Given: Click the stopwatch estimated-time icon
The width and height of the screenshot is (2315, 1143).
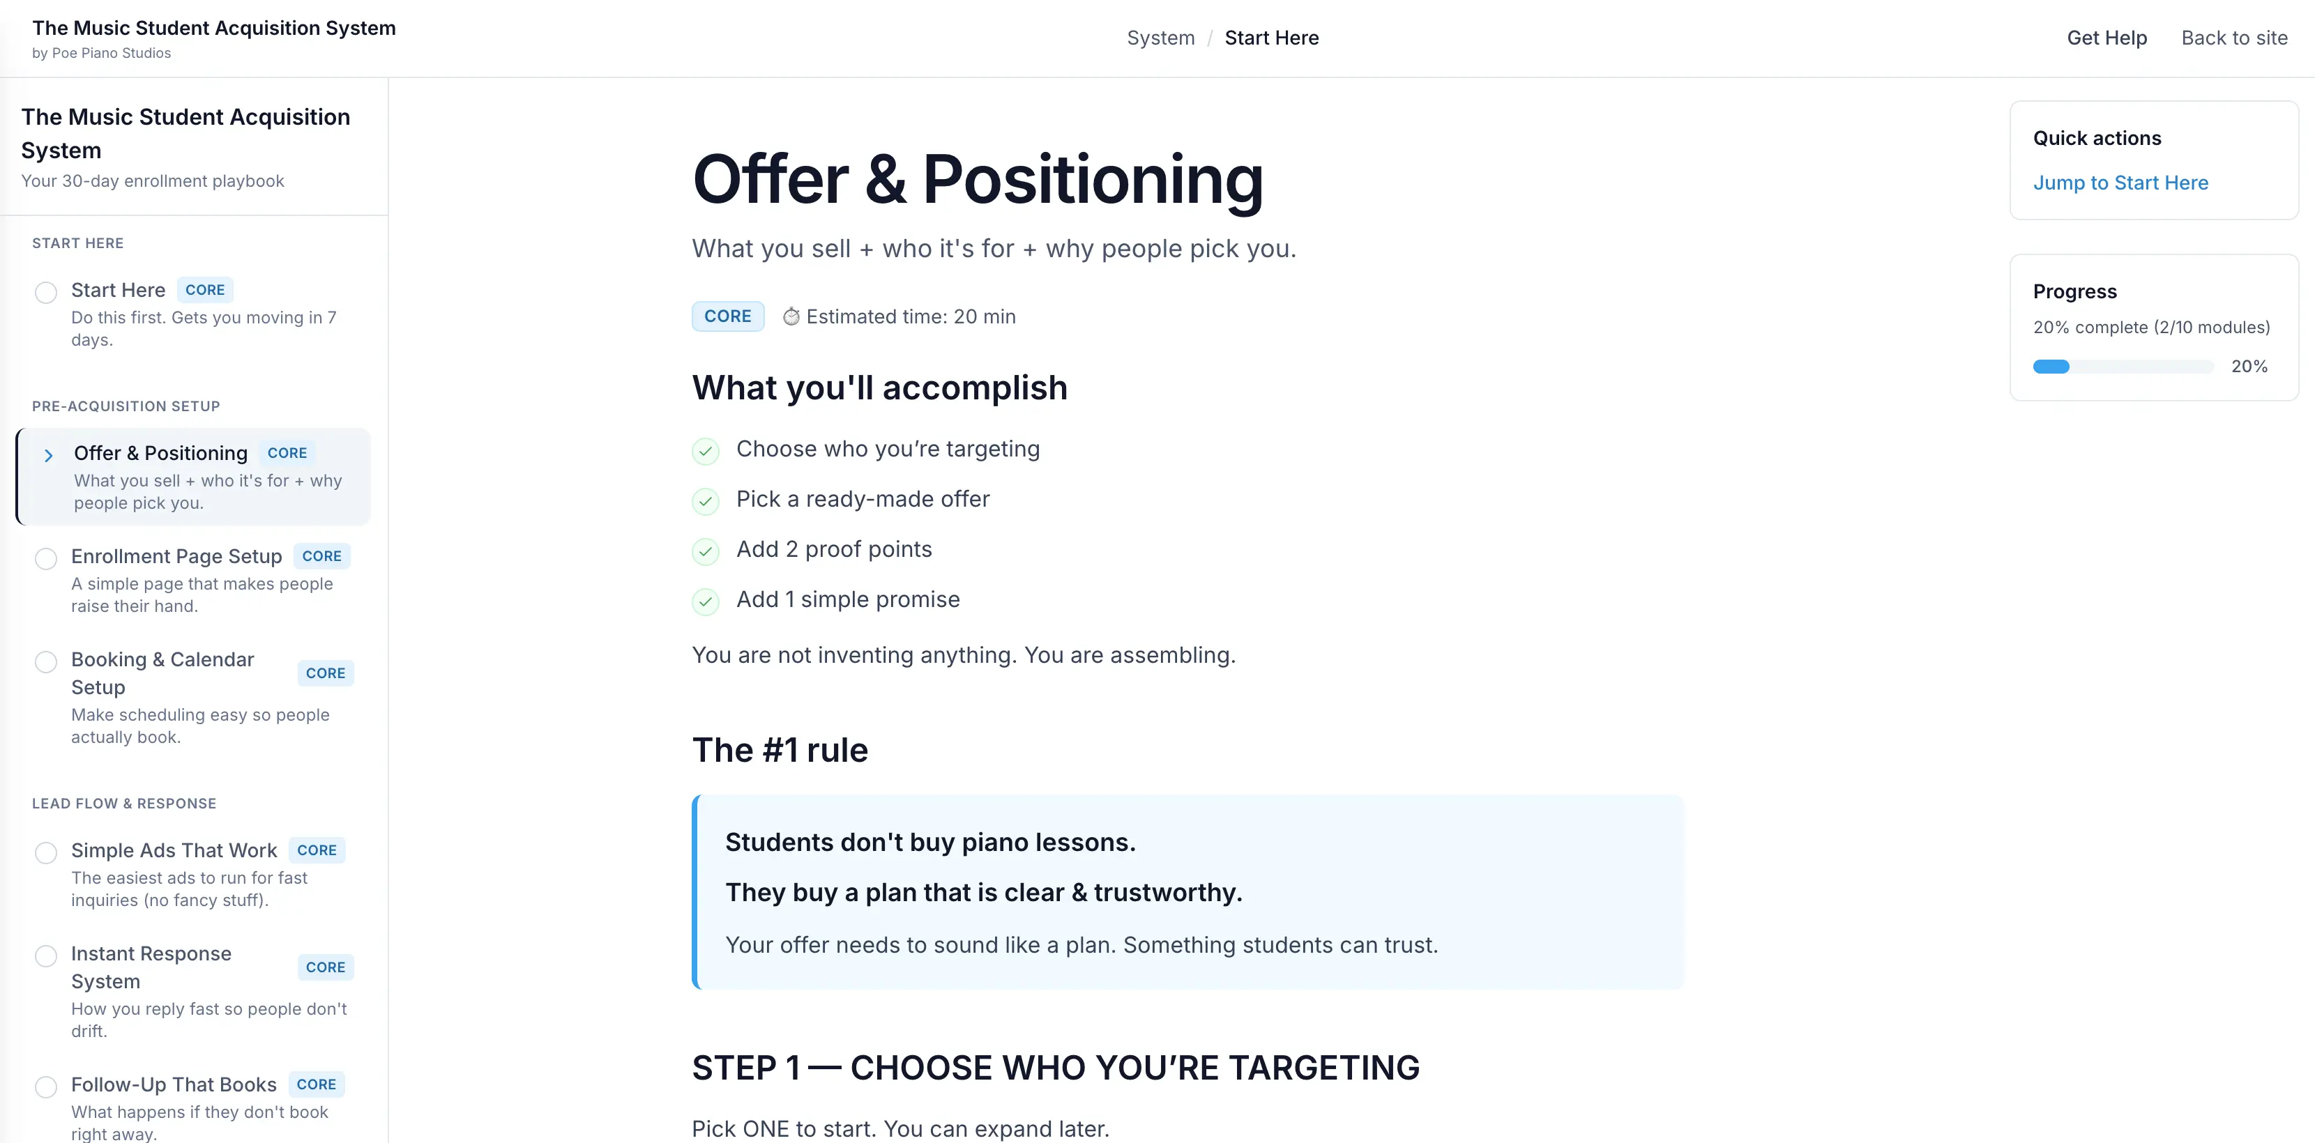Looking at the screenshot, I should pos(791,316).
